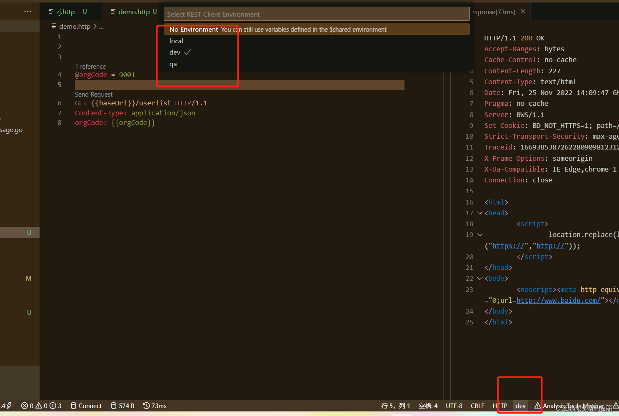Click the 574 B response size status item
The height and width of the screenshot is (416, 619).
click(122, 406)
